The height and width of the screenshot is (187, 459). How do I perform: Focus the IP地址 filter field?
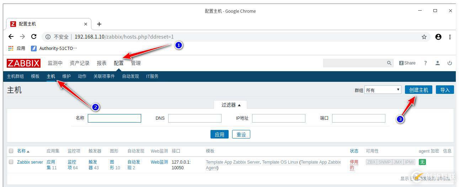[279, 118]
